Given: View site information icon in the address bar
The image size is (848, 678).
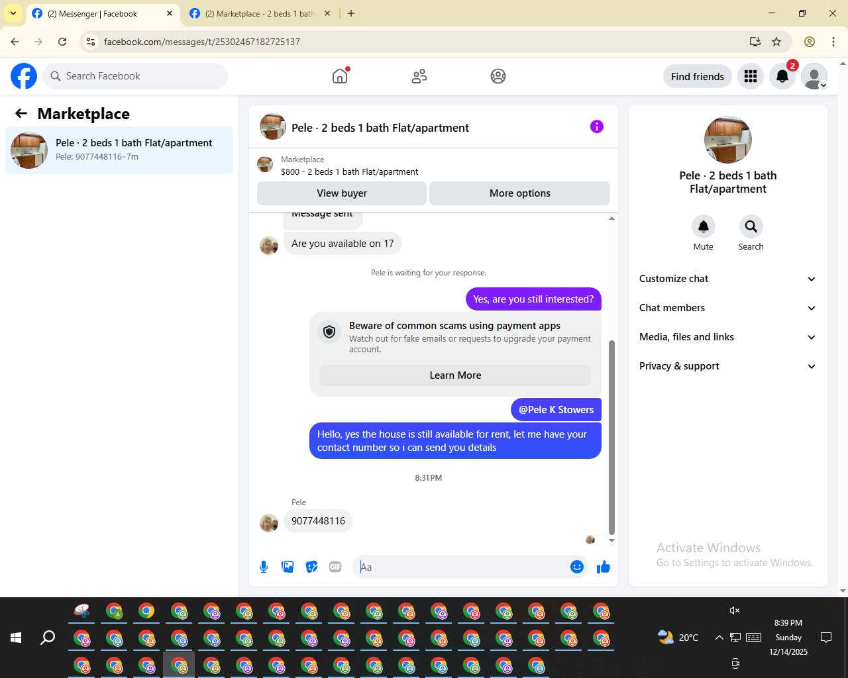Looking at the screenshot, I should point(91,42).
